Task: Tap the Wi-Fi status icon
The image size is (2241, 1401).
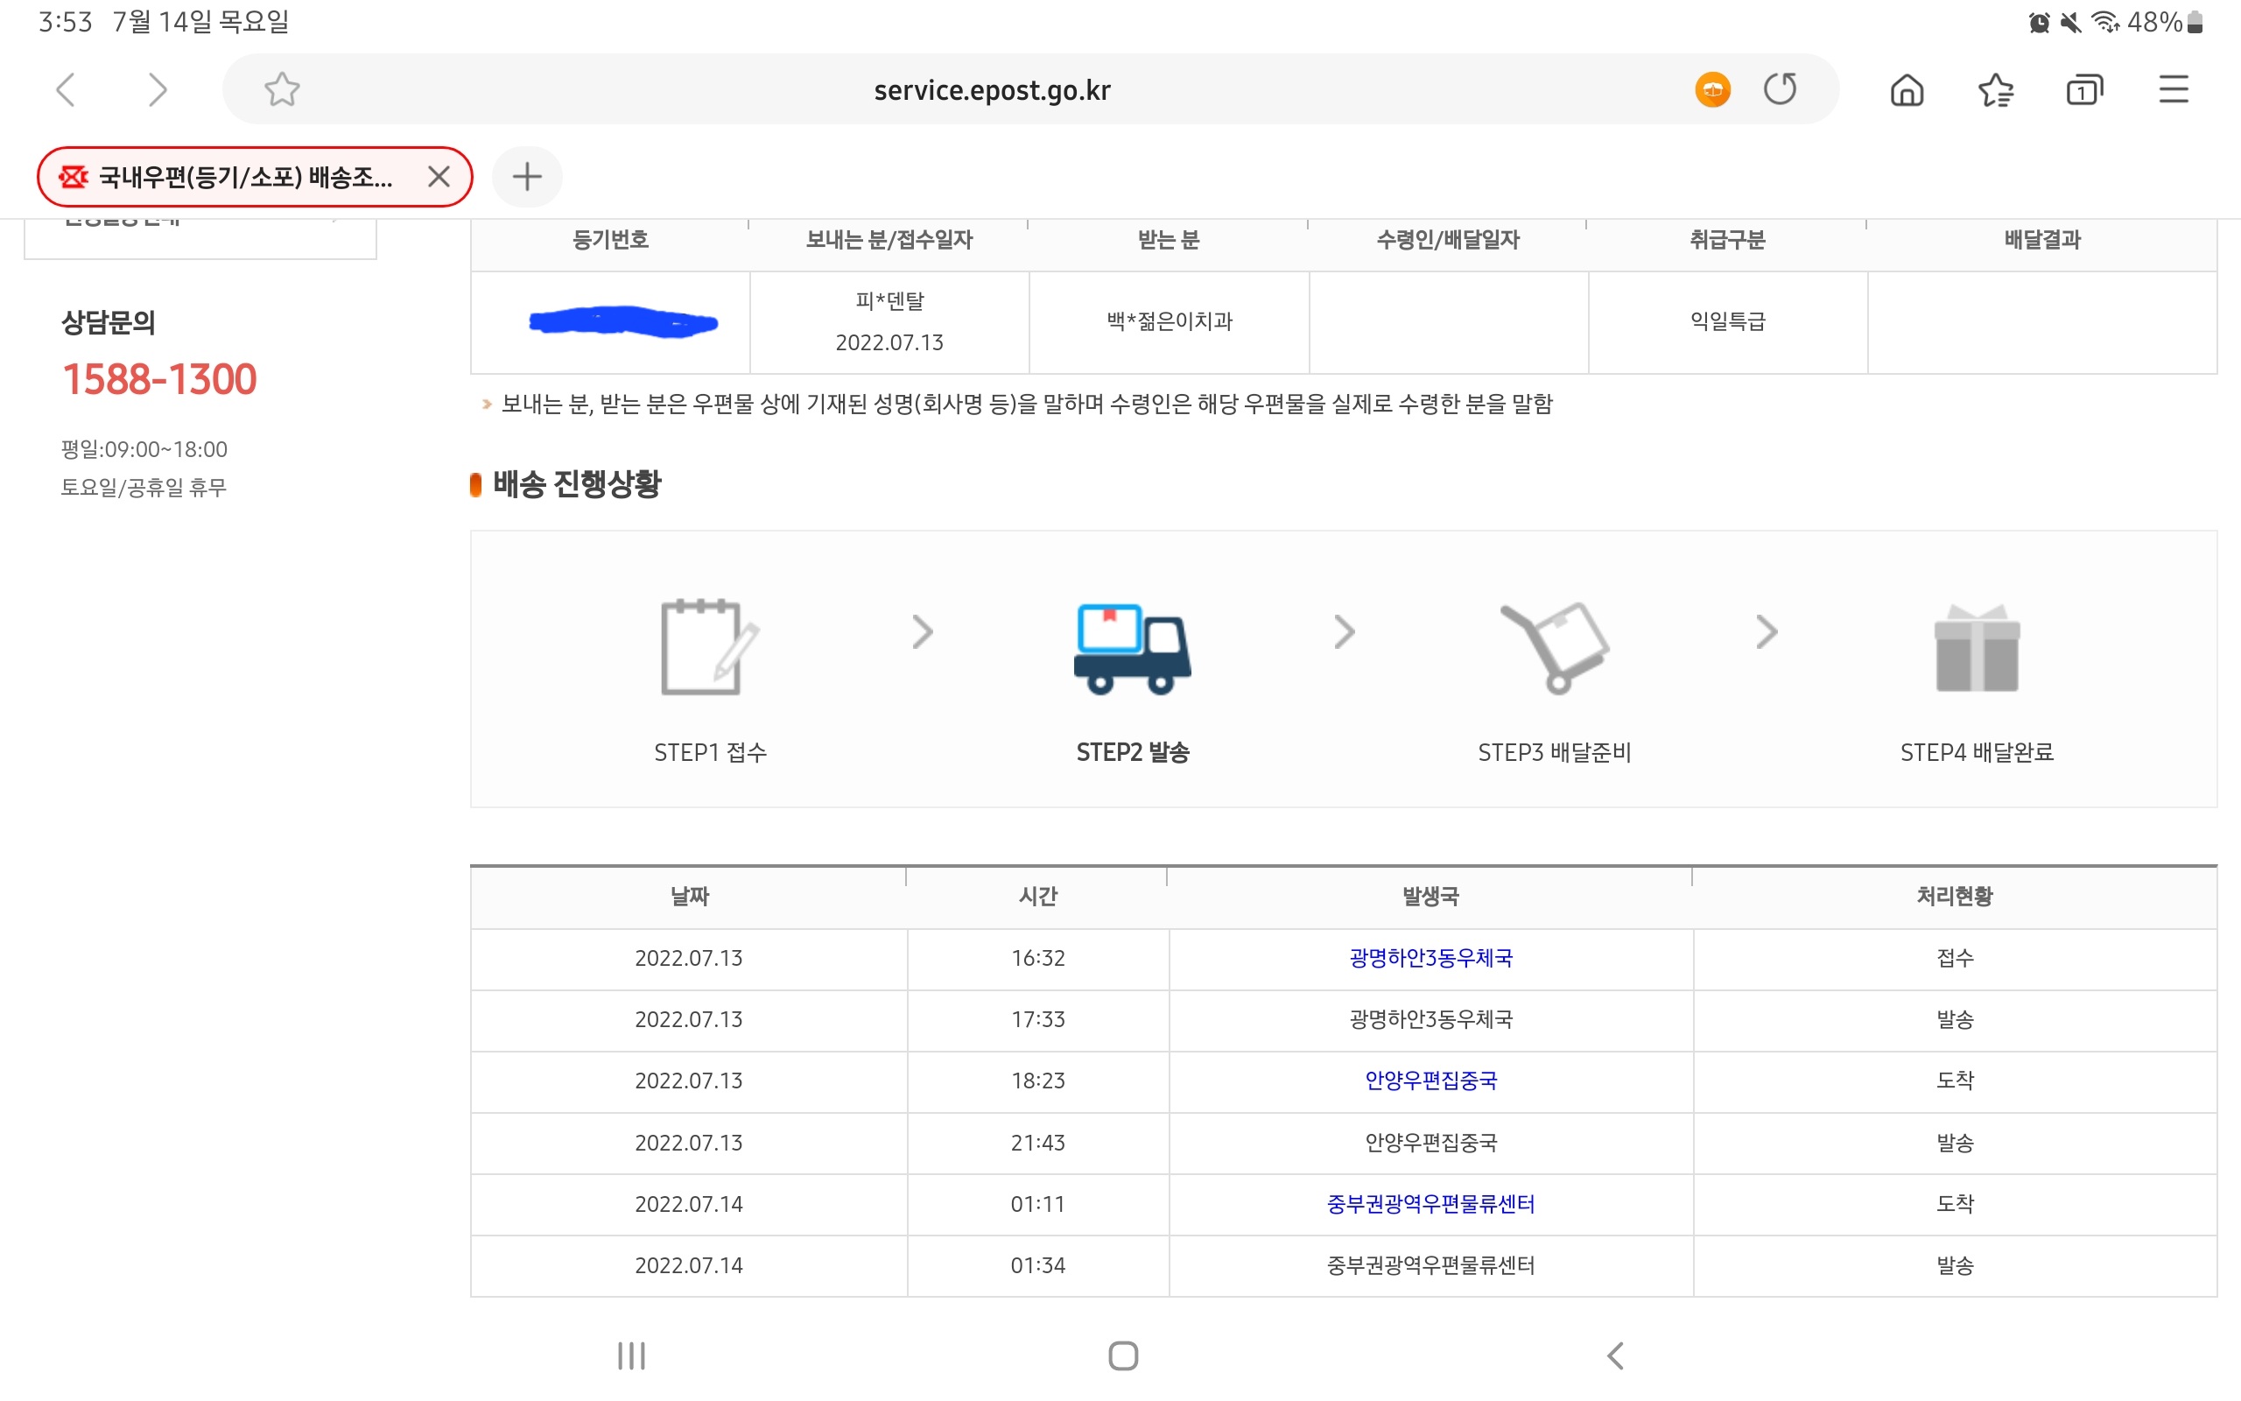Action: click(x=2106, y=22)
